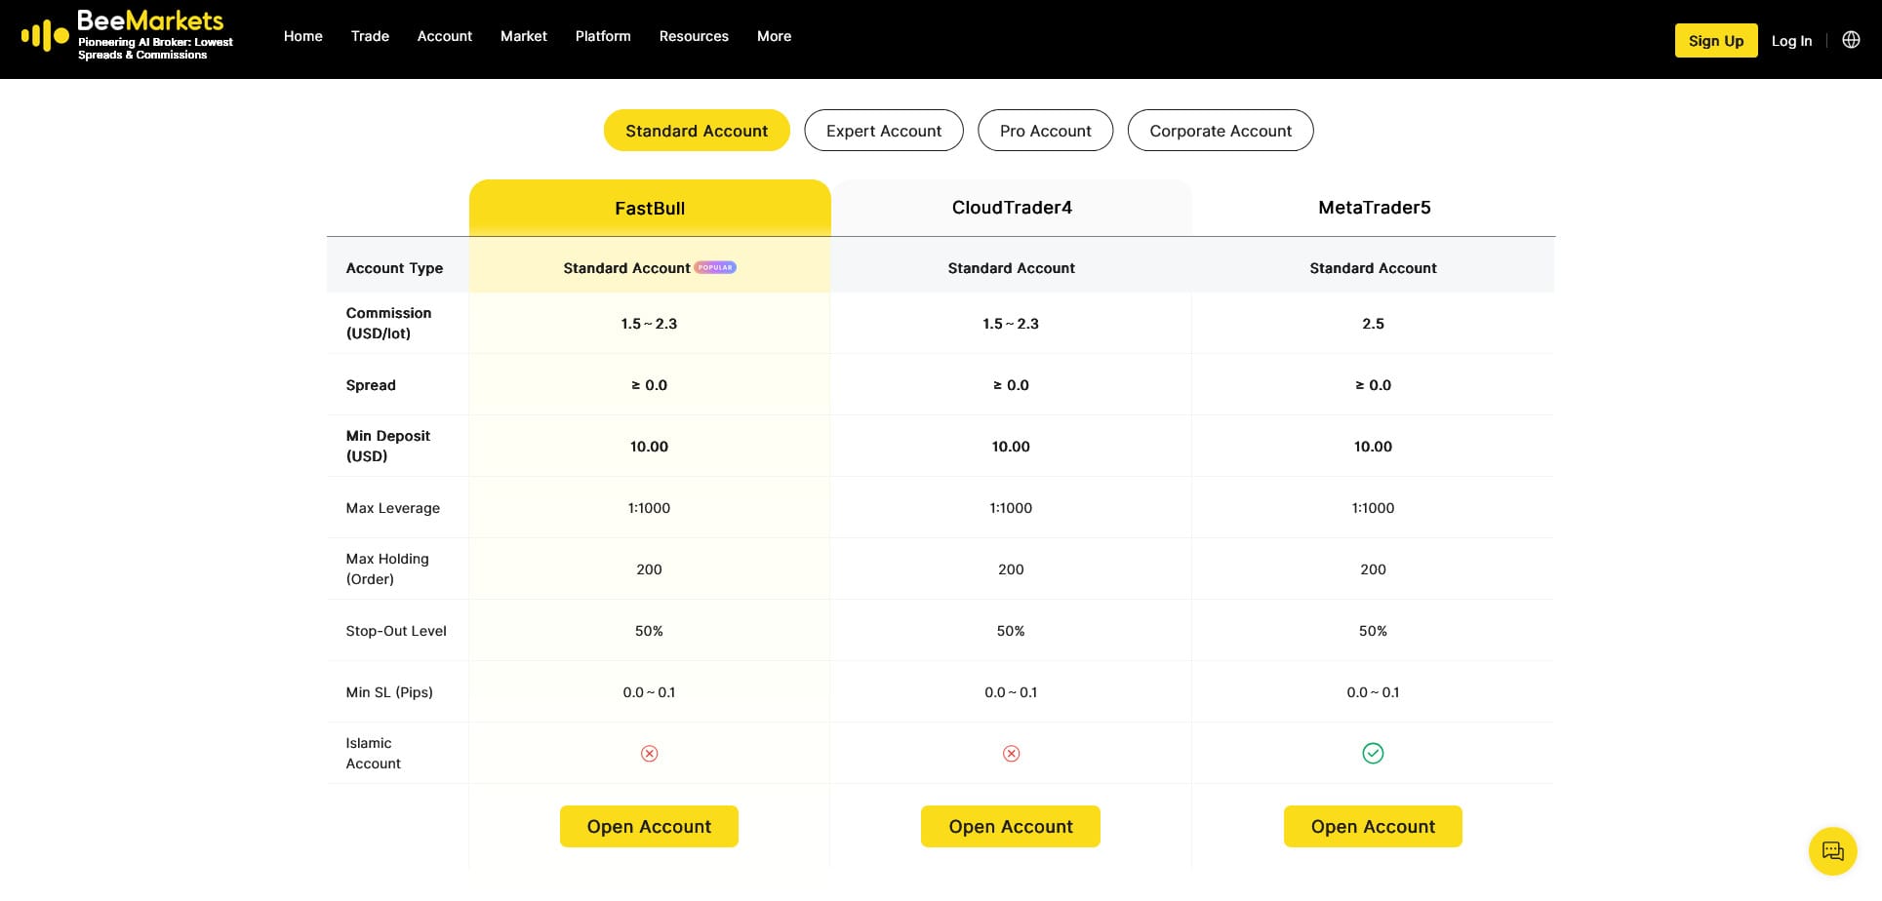Click the Max Leverage row label
Viewport: 1882px width, 901px height.
tap(392, 508)
